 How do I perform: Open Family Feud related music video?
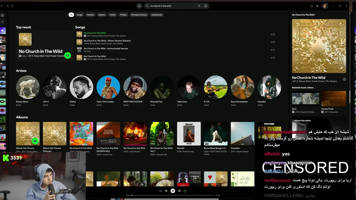(x=333, y=102)
